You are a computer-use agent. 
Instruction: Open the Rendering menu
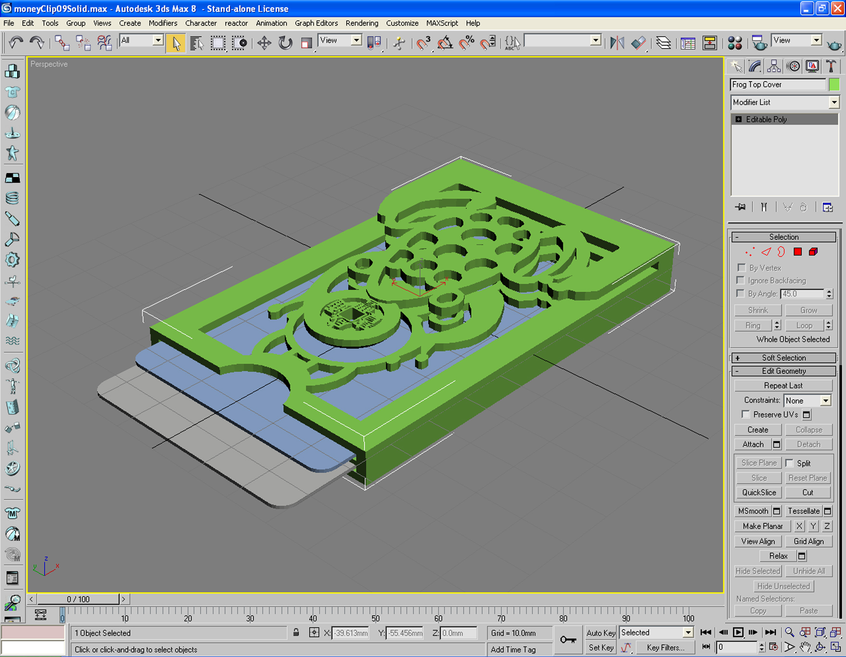[361, 23]
